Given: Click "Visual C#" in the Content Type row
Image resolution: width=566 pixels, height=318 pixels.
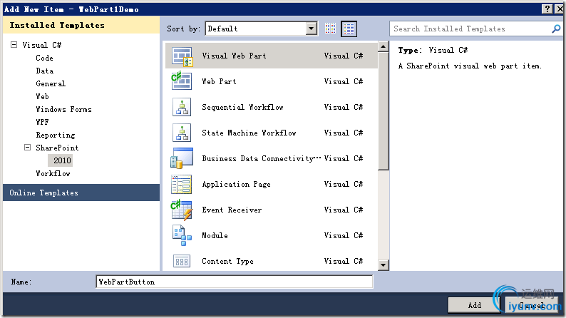Looking at the screenshot, I should (344, 261).
